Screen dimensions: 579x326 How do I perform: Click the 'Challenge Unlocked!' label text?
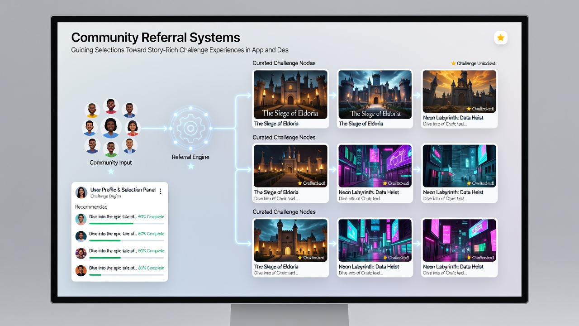tap(477, 63)
